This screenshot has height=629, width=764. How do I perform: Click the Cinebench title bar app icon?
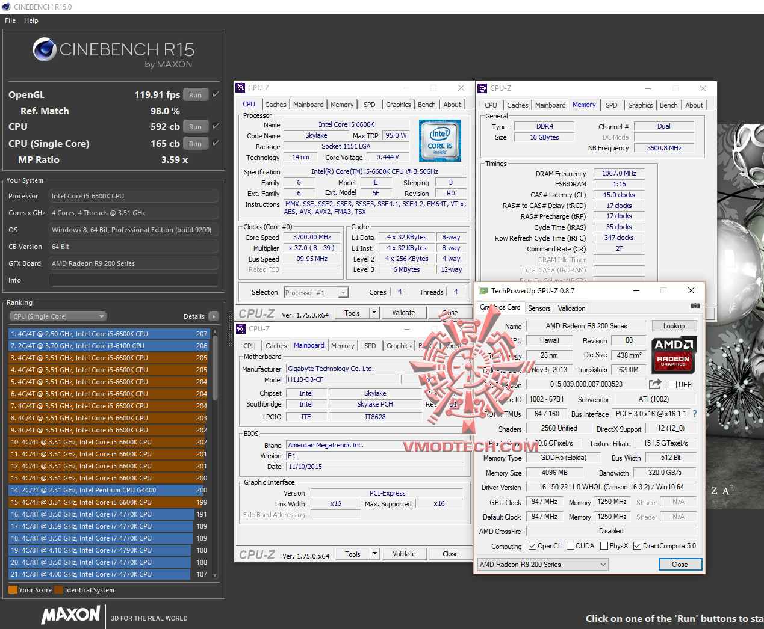pos(7,7)
